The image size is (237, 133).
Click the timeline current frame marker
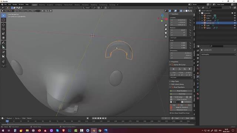[x=7, y=121]
